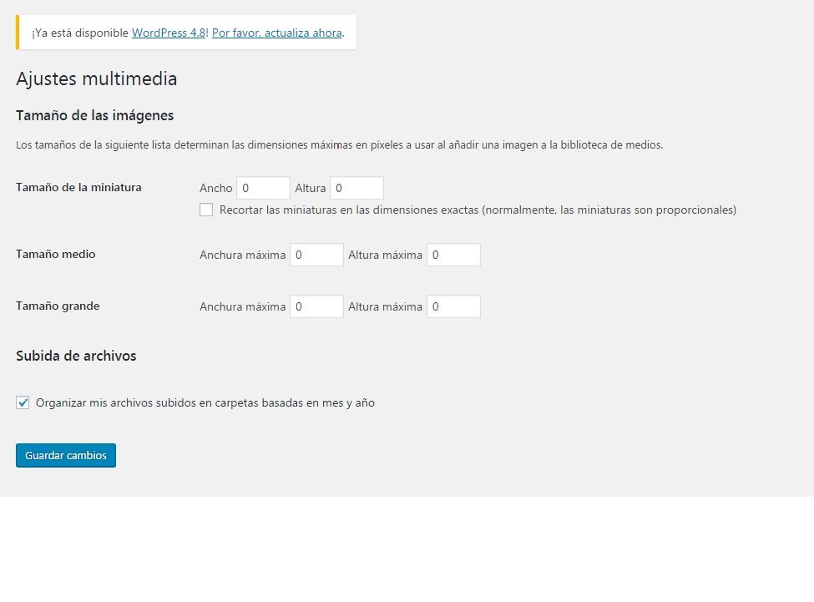Image resolution: width=814 pixels, height=602 pixels.
Task: Click 'Anchura máxima' label in Tamaño grande row
Action: tap(242, 307)
